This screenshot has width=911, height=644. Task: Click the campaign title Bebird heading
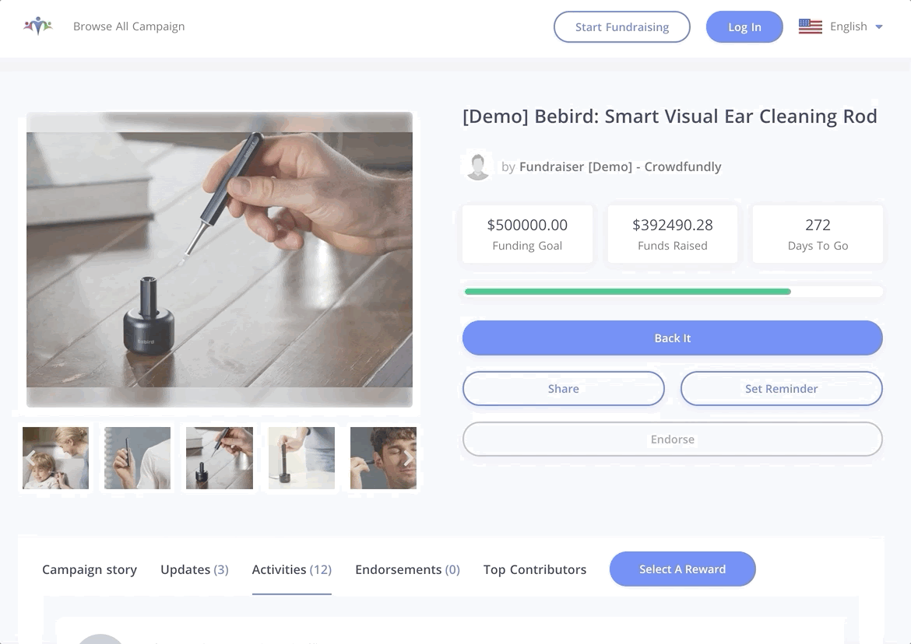670,116
